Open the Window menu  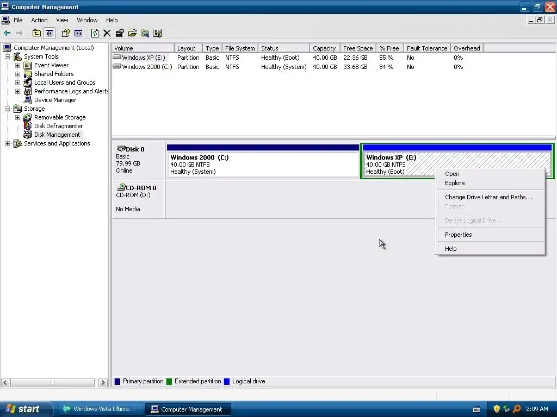point(87,20)
